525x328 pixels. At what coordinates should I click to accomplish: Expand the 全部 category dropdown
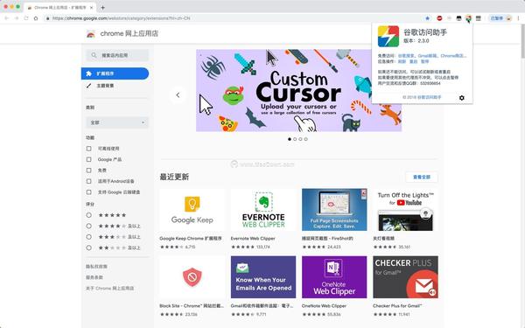pos(117,122)
